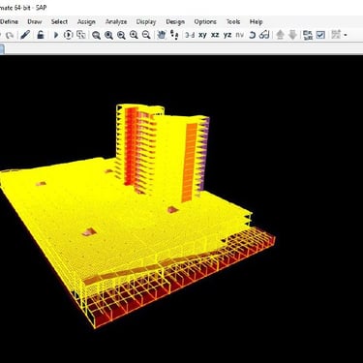The width and height of the screenshot is (363, 363).
Task: Open the Assign menu
Action: 86,22
